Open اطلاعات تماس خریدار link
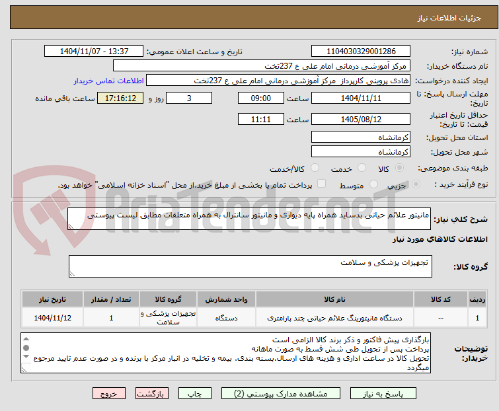The image size is (499, 411). click(x=109, y=81)
